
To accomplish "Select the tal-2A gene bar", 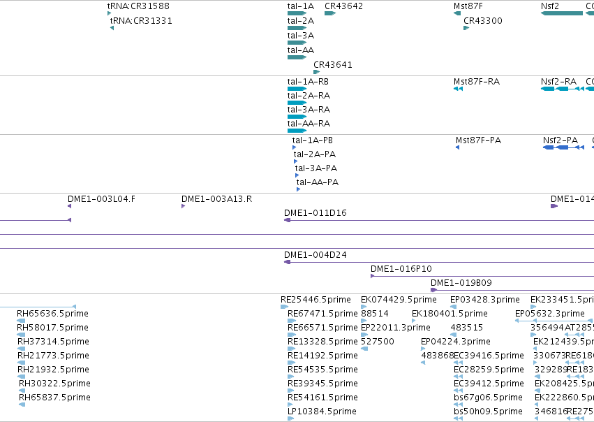I will click(x=297, y=28).
